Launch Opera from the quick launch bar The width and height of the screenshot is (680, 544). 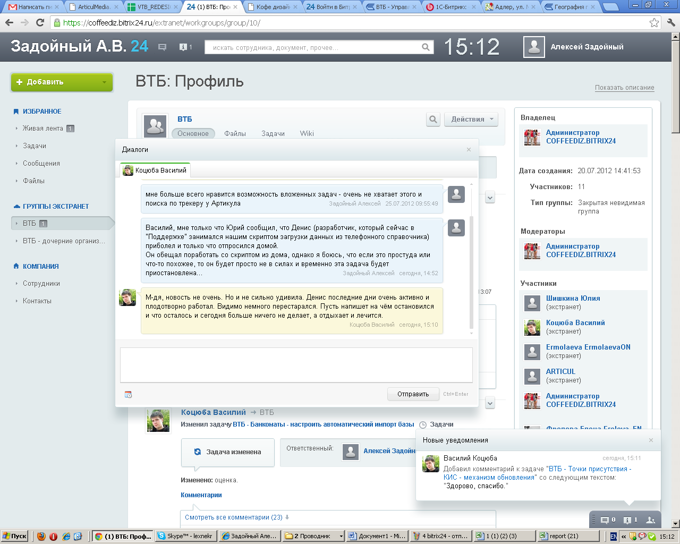click(53, 536)
